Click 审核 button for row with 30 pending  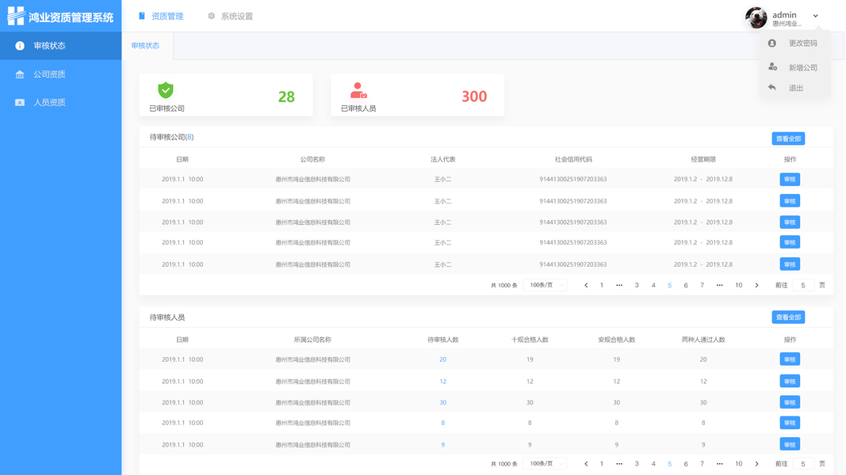(x=790, y=402)
